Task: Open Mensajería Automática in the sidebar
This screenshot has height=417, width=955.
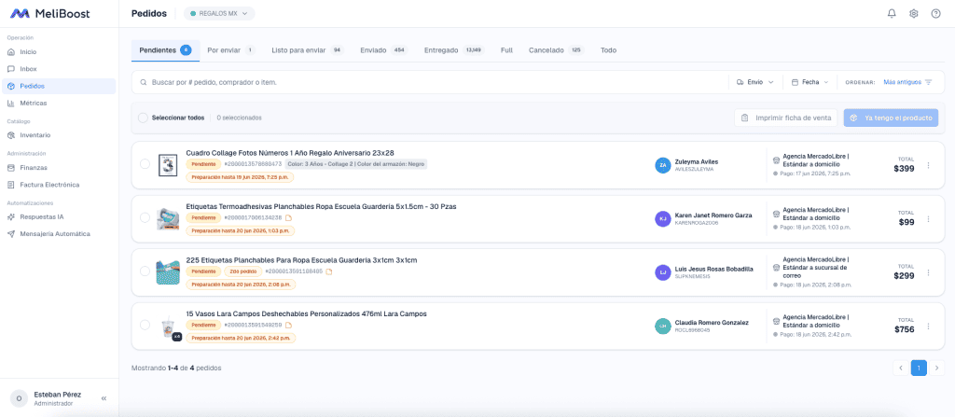Action: pyautogui.click(x=59, y=233)
